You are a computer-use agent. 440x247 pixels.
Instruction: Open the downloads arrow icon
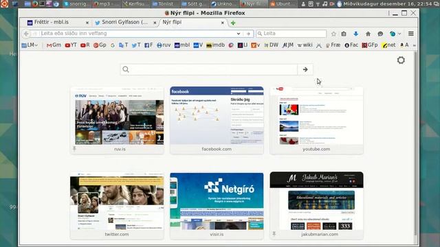point(356,34)
